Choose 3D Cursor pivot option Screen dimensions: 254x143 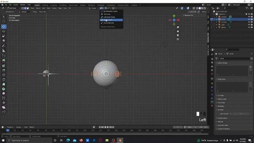(x=111, y=14)
